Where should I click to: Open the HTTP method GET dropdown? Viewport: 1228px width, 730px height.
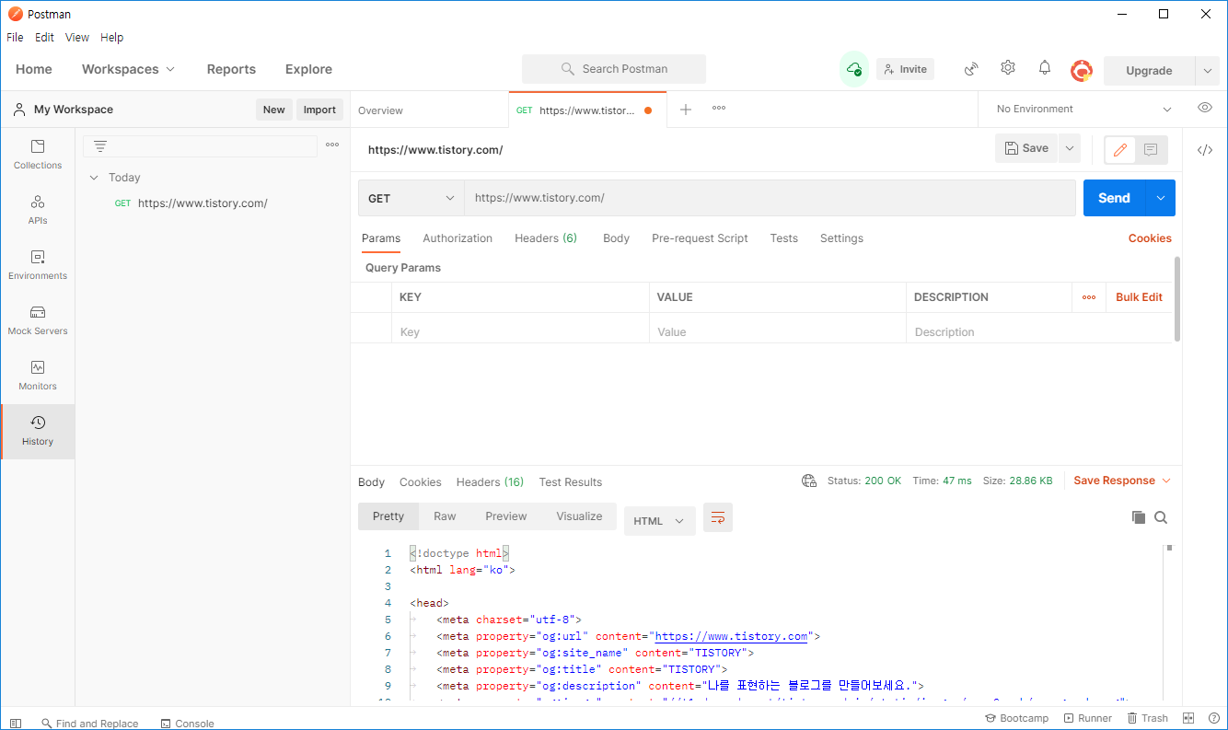[x=411, y=198]
